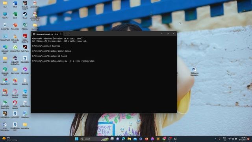Open the taskbar clock and date
252x142 pixels.
point(243,139)
